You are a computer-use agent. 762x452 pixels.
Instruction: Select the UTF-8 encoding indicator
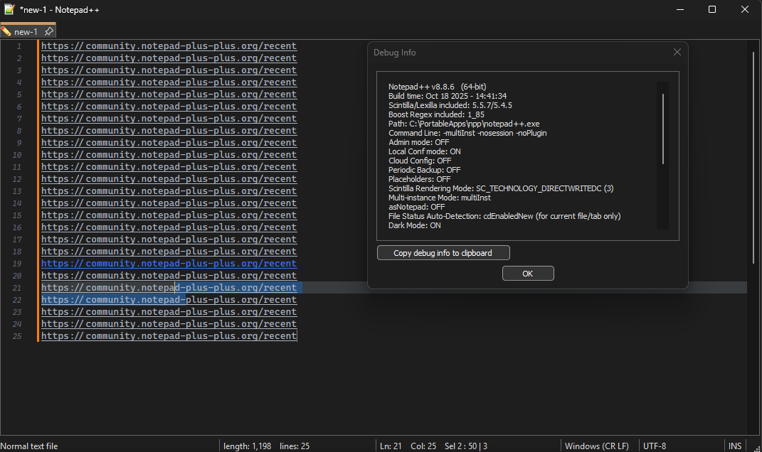click(x=655, y=446)
